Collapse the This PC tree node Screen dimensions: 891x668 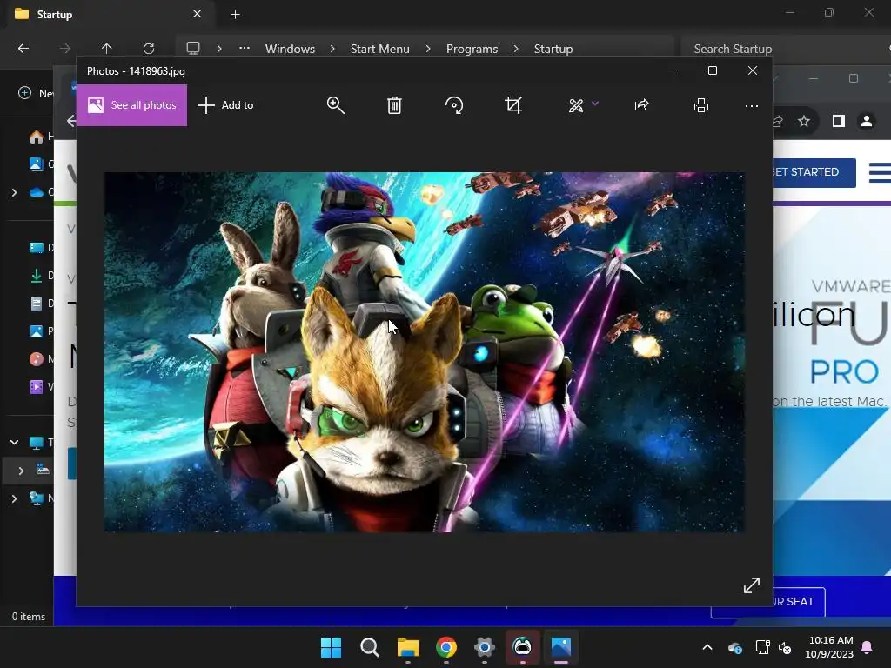pyautogui.click(x=14, y=442)
